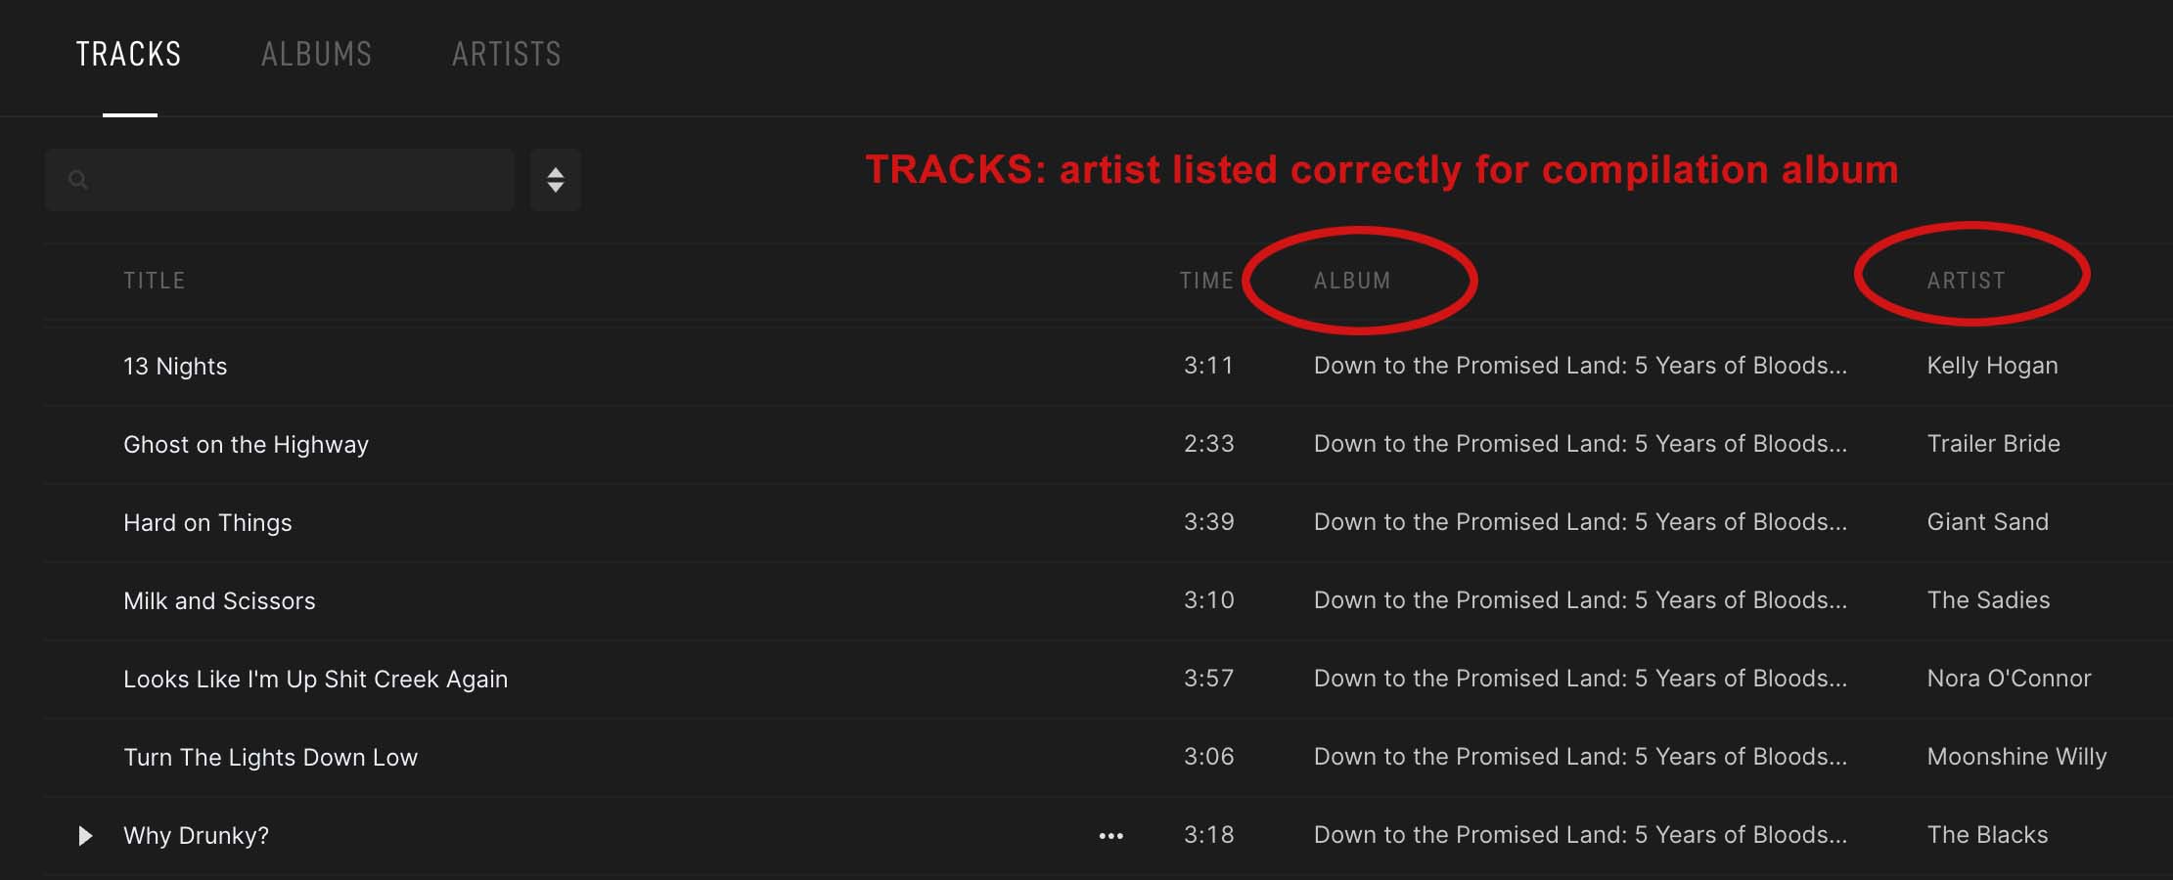
Task: Sort by the Album column header
Action: point(1352,281)
